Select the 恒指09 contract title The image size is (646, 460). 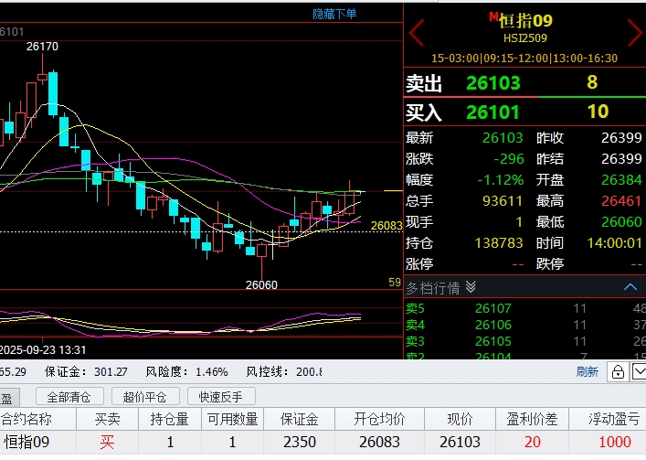[x=525, y=21]
